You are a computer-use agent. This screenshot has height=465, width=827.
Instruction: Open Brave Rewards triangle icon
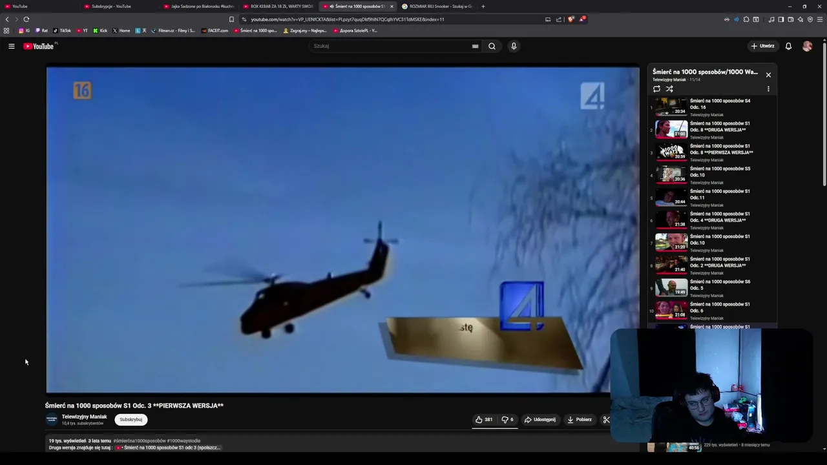click(x=582, y=19)
